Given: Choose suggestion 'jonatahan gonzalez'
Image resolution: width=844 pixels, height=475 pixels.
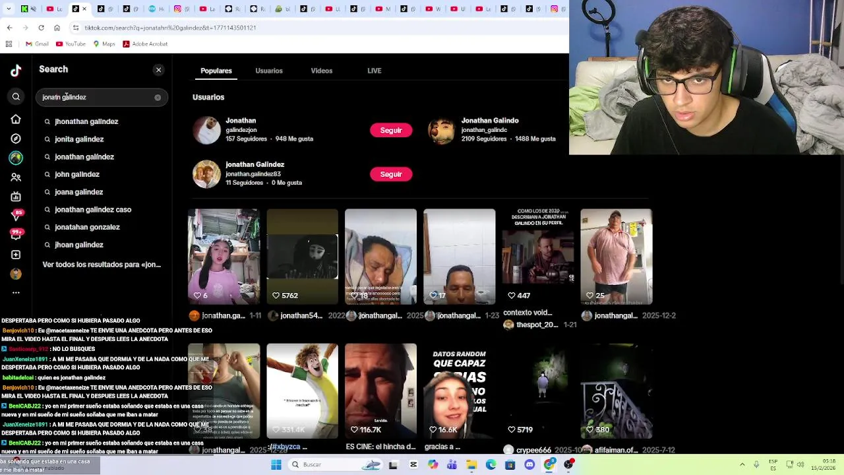Looking at the screenshot, I should [x=87, y=227].
